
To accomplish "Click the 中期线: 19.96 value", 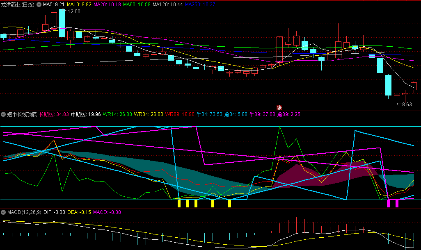I will point(86,114).
